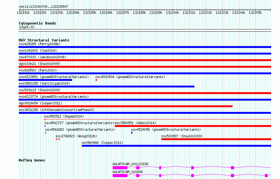The height and width of the screenshot is (179, 280).
Task: Click the 132205k ruler mark
Action: pos(255,13)
